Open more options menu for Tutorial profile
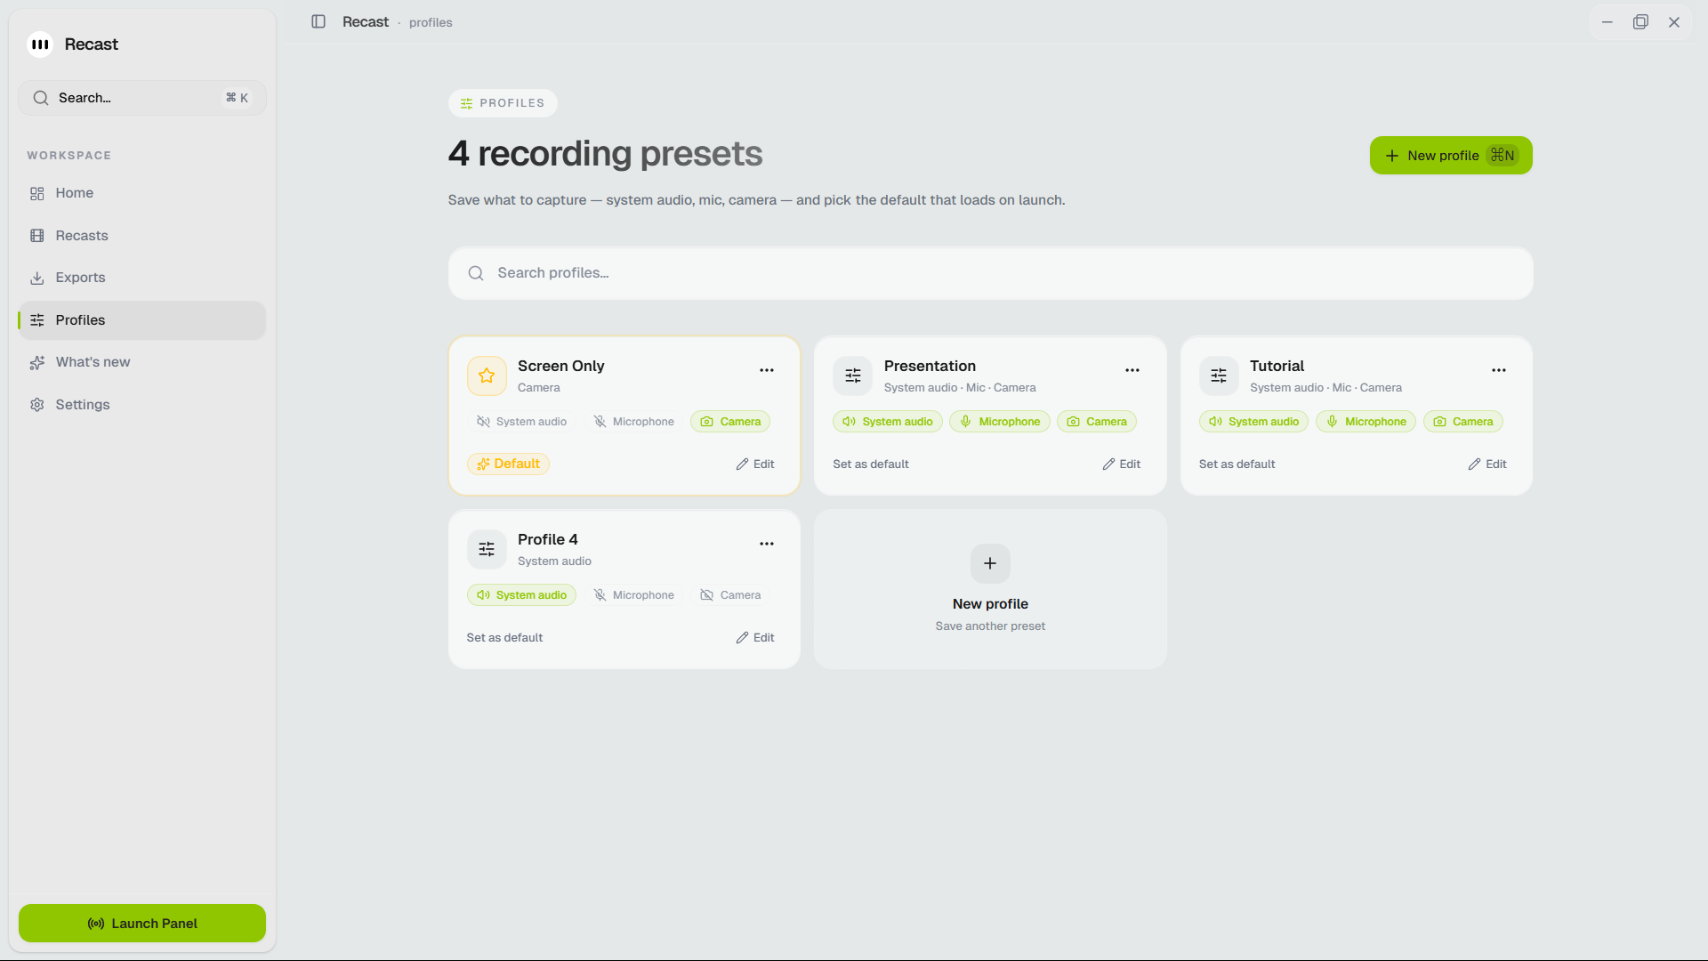Viewport: 1708px width, 961px height. click(1499, 370)
